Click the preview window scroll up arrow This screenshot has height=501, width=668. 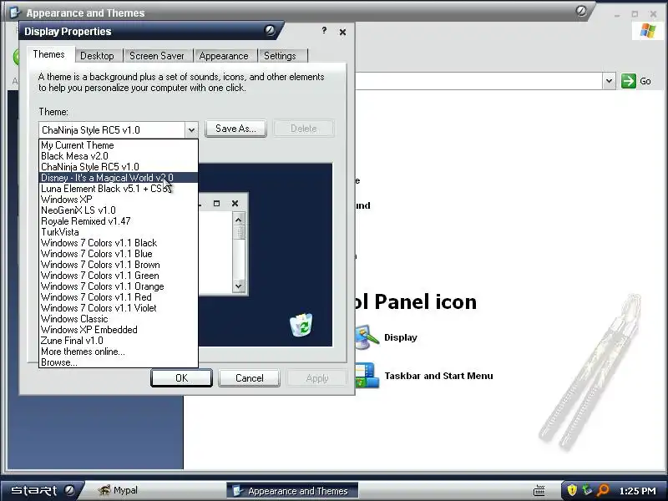click(x=238, y=220)
